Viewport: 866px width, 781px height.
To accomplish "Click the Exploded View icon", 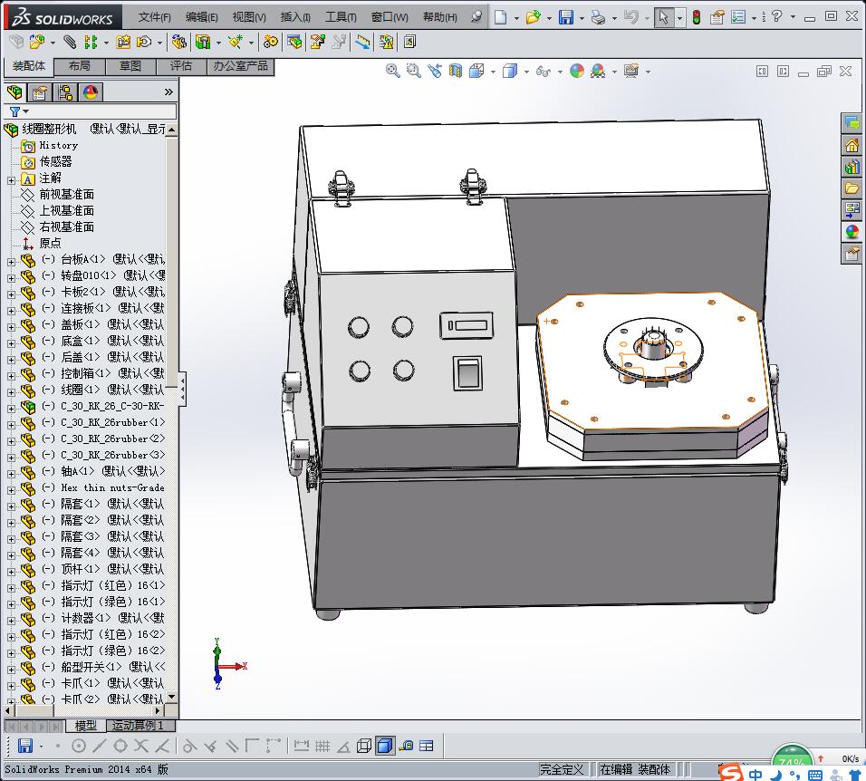I will pos(318,42).
